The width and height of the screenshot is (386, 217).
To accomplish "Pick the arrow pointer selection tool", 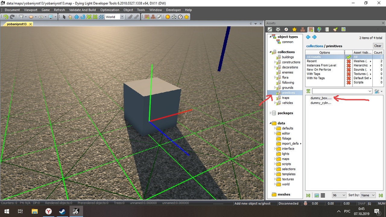I will tap(64, 17).
